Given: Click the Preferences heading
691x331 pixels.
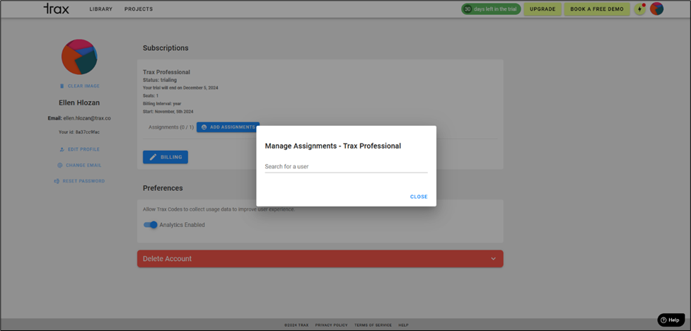Looking at the screenshot, I should [163, 188].
